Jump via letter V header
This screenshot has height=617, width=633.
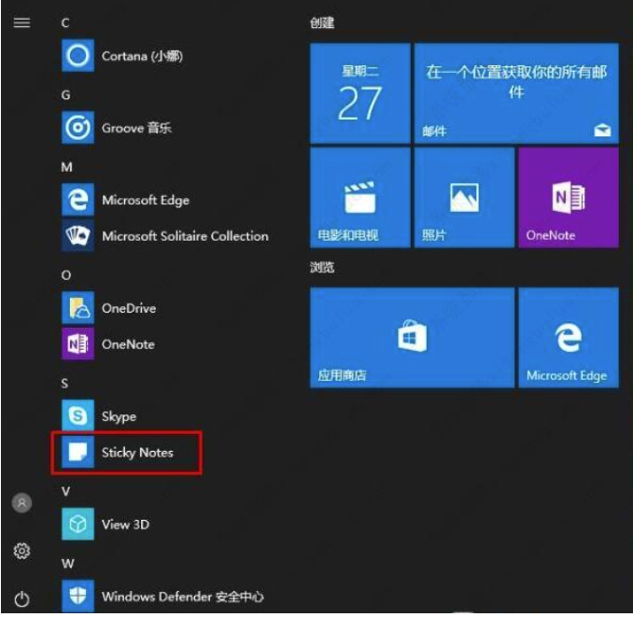tap(65, 491)
